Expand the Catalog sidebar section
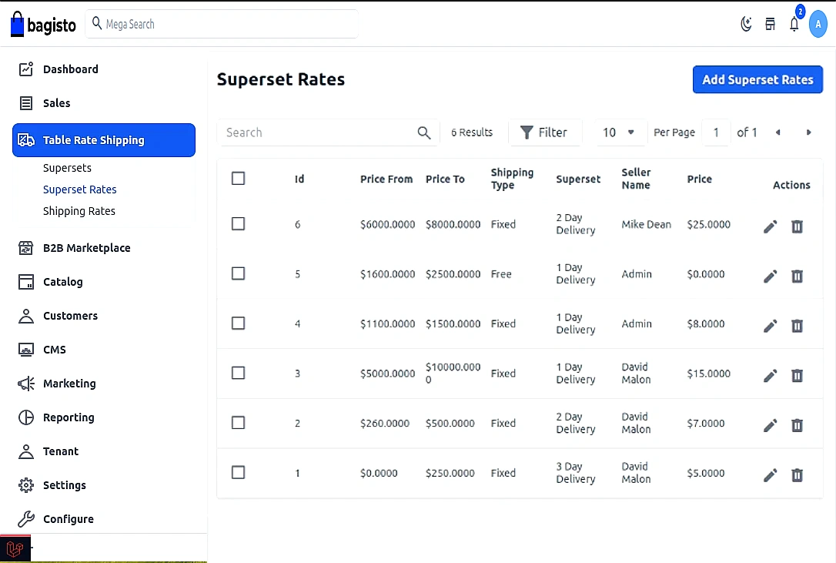 pos(62,282)
